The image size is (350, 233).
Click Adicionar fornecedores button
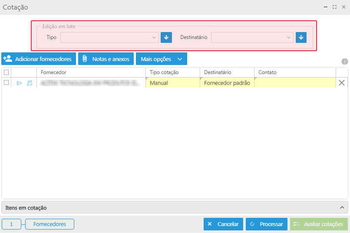39,59
